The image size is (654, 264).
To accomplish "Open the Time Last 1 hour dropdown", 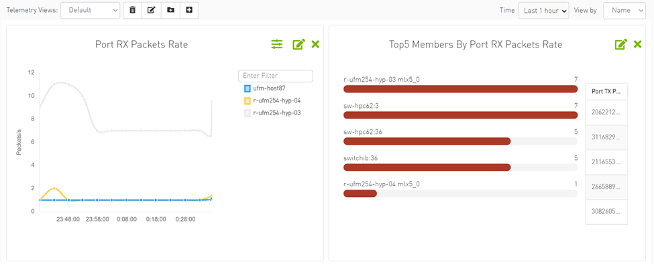I will 543,11.
